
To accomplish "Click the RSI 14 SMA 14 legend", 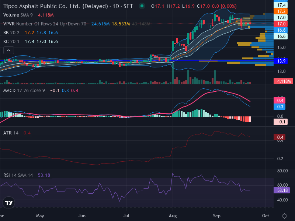I will click(18, 175).
